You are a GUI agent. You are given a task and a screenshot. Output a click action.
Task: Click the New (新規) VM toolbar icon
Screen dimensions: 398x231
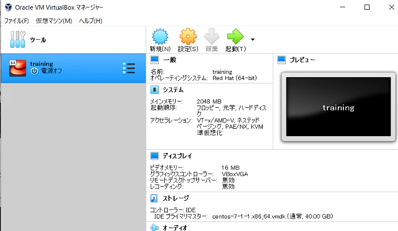coord(160,36)
